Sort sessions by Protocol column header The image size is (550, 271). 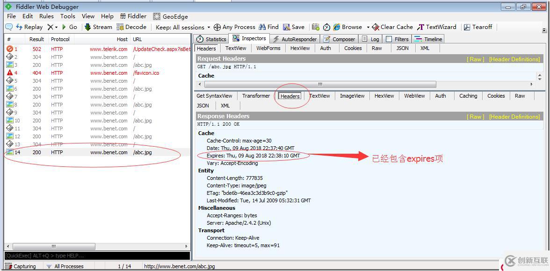[x=60, y=39]
